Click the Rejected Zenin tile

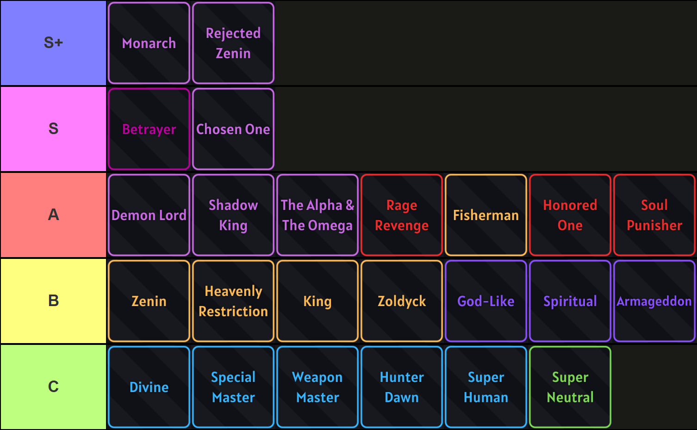point(233,43)
